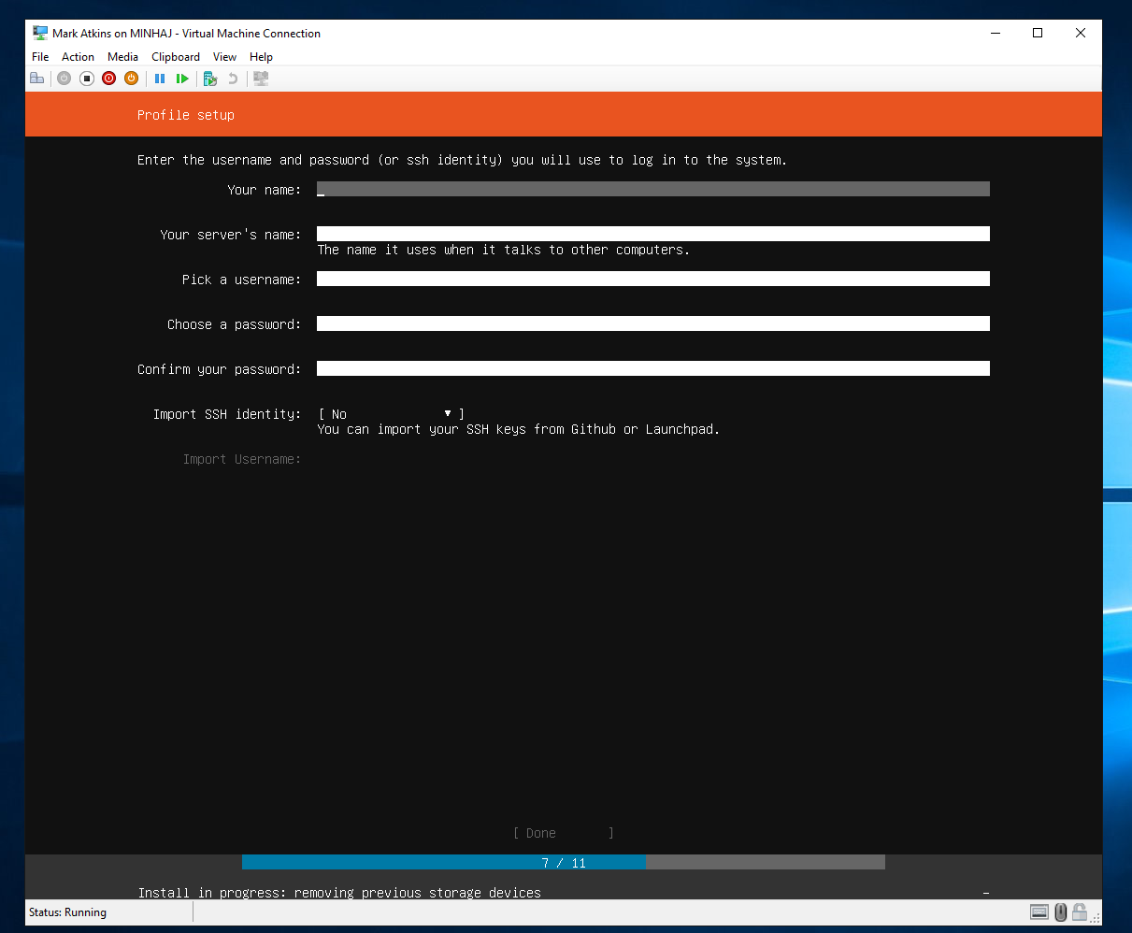This screenshot has width=1132, height=933.
Task: Open the Import SSH identity dropdown
Action: (x=391, y=414)
